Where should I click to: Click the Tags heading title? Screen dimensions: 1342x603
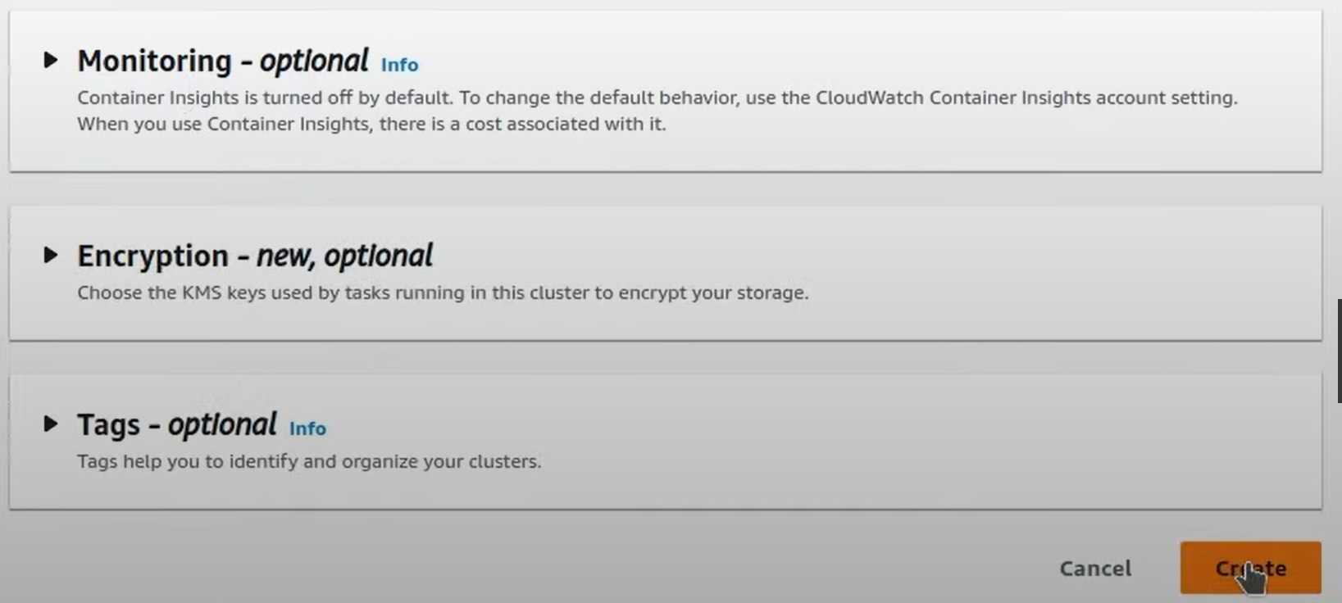[108, 424]
